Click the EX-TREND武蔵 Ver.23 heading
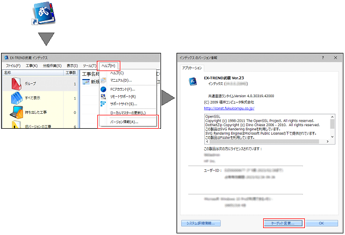Image resolution: width=345 pixels, height=235 pixels. [x=224, y=78]
